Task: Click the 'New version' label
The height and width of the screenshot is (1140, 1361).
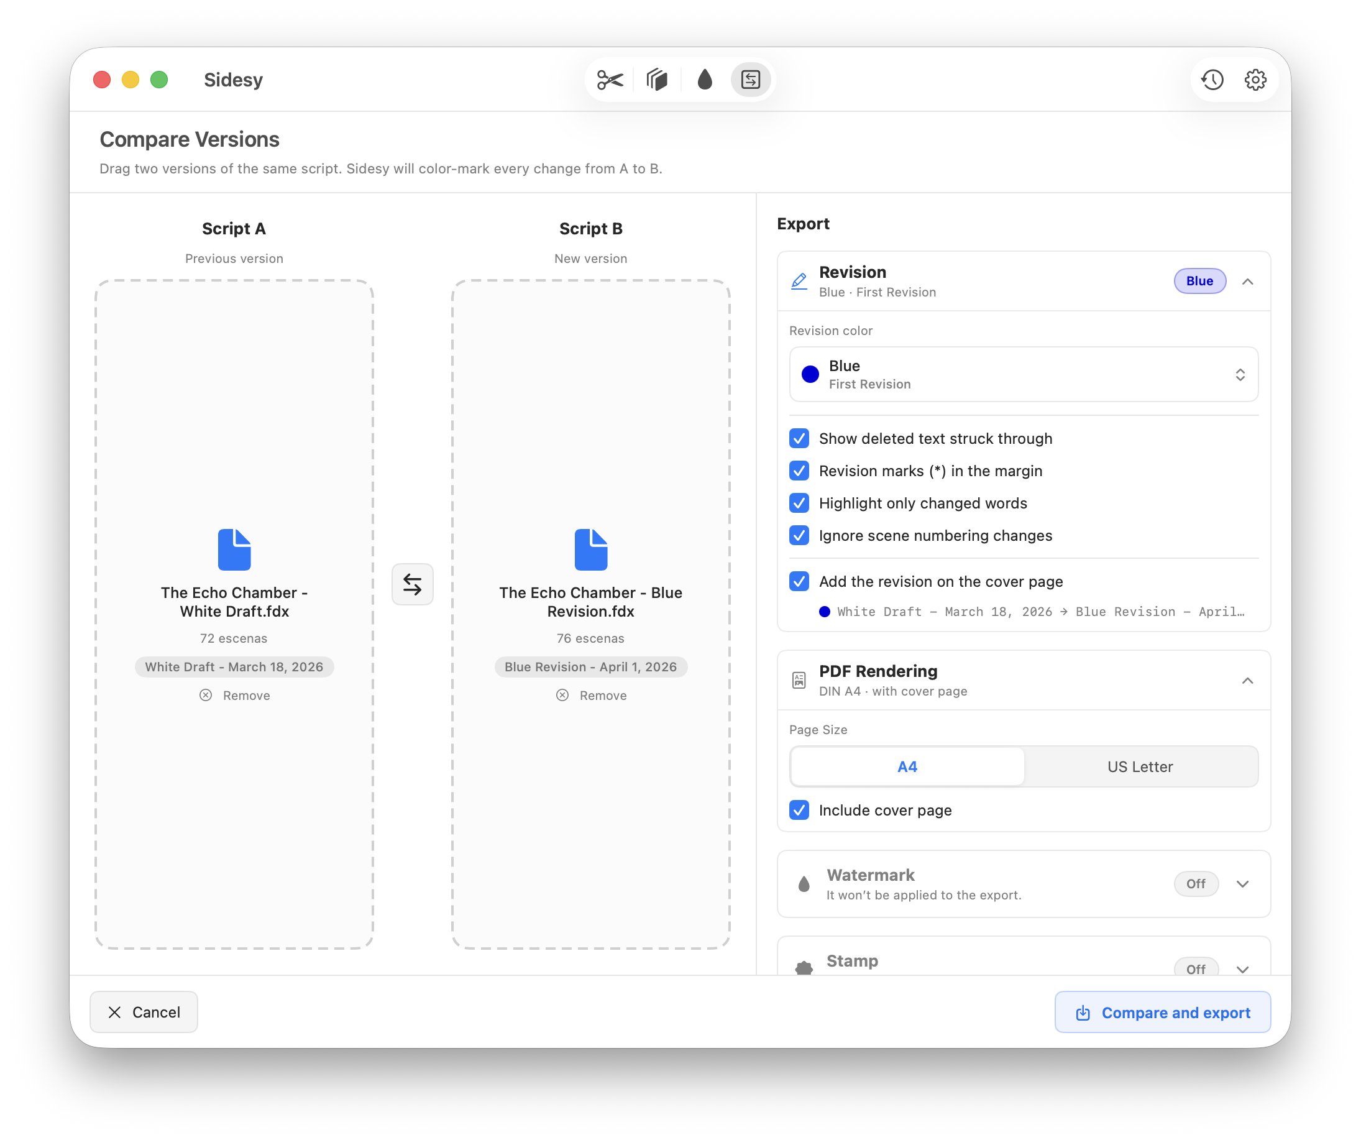Action: [x=590, y=259]
